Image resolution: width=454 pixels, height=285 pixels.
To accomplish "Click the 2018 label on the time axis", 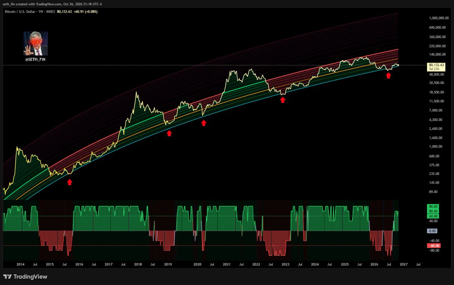I will click(138, 265).
